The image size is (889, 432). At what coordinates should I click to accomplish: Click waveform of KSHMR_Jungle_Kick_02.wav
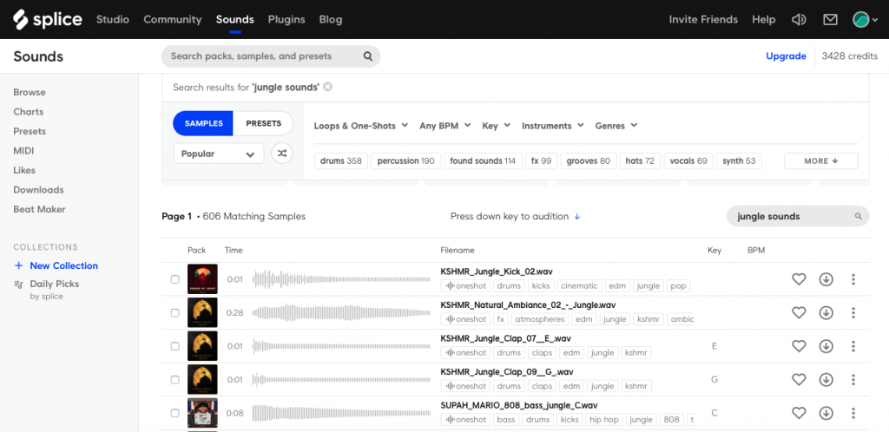[341, 279]
